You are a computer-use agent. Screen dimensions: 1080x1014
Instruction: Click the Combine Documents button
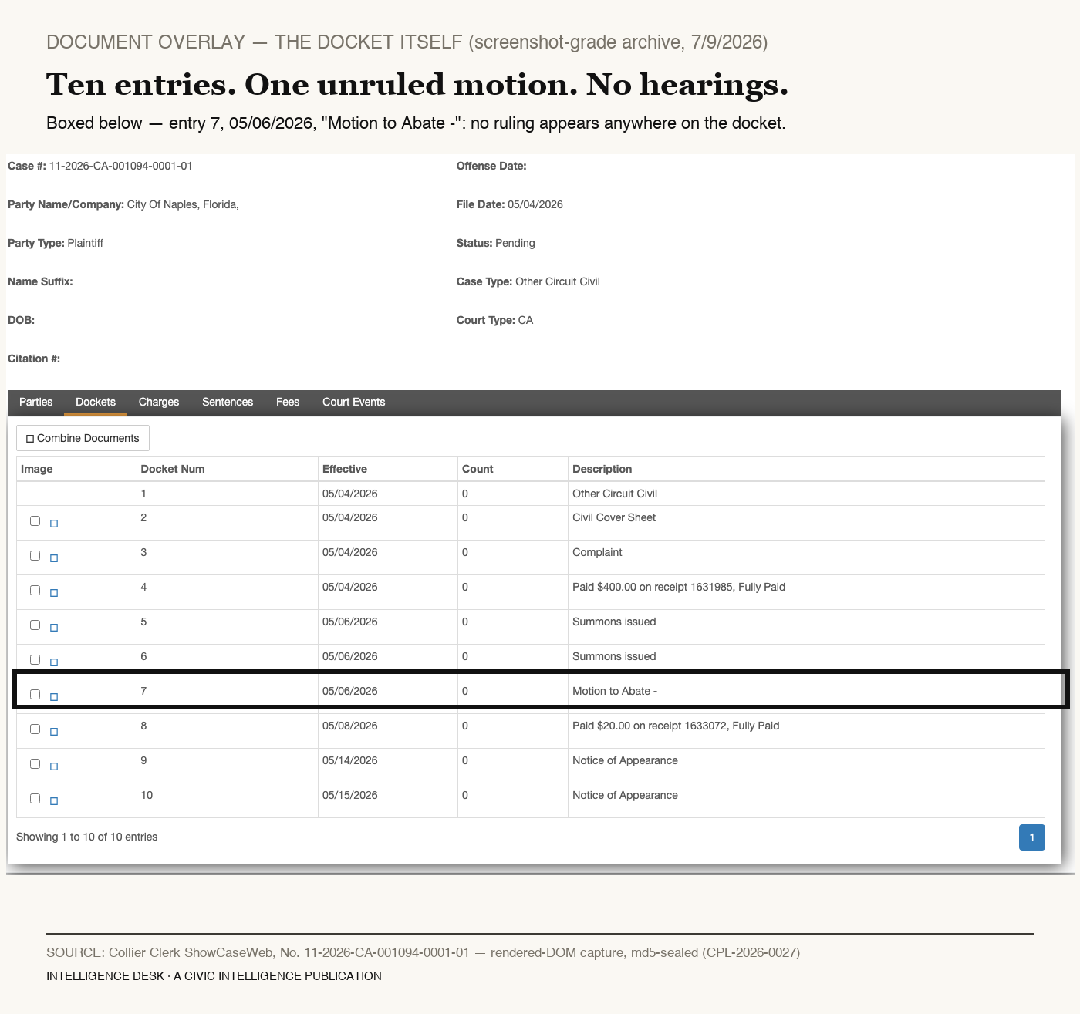pos(83,438)
